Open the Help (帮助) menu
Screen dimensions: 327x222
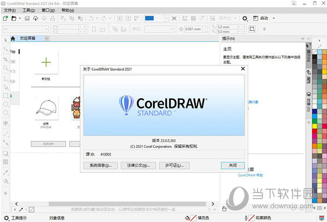click(x=68, y=10)
